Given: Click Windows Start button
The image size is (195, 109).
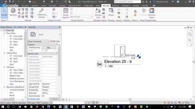Looking at the screenshot, I should pyautogui.click(x=2, y=107).
